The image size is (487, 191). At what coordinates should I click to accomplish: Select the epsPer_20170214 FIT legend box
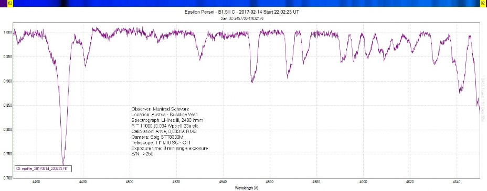(x=44, y=168)
